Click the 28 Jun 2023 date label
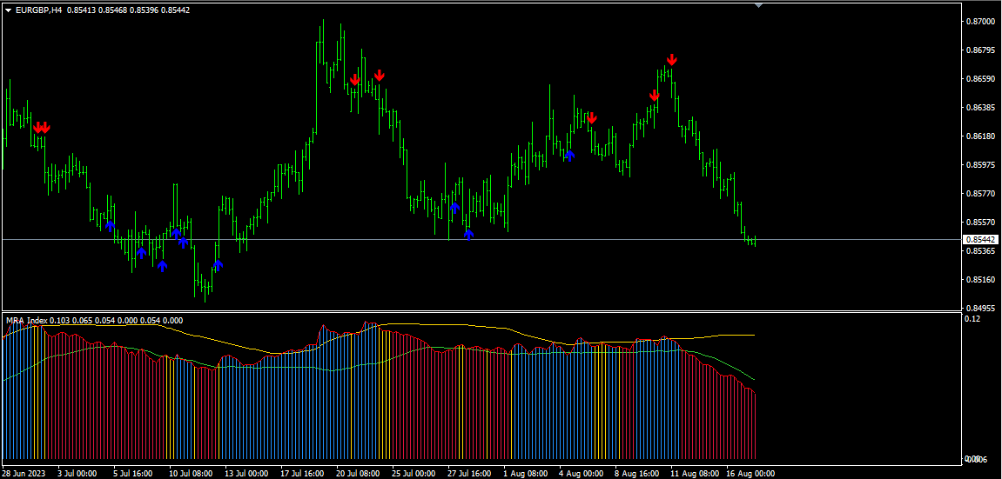1002x479 pixels. click(24, 474)
